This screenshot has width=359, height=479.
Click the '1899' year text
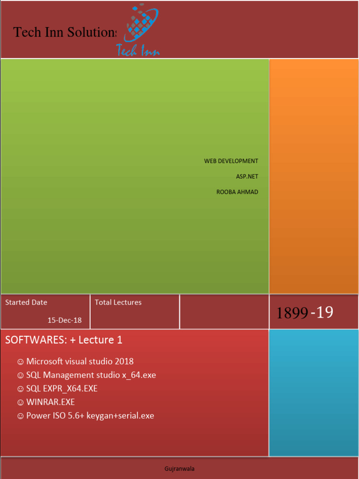point(292,313)
